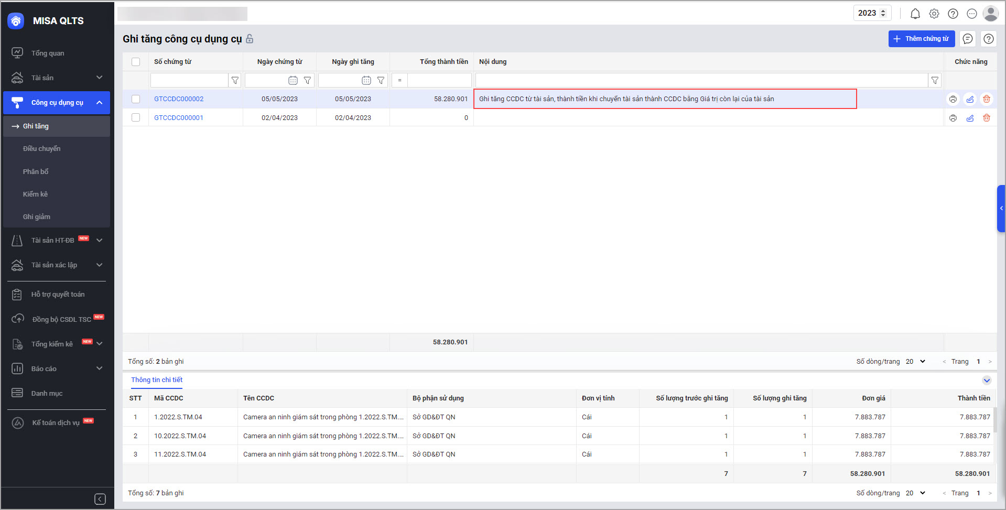The image size is (1006, 510).
Task: Open calendar picker for Ngày chứng từ filter
Action: (x=293, y=80)
